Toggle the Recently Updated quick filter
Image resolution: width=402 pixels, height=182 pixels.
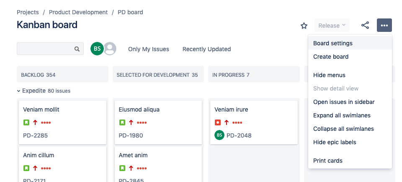tap(206, 49)
